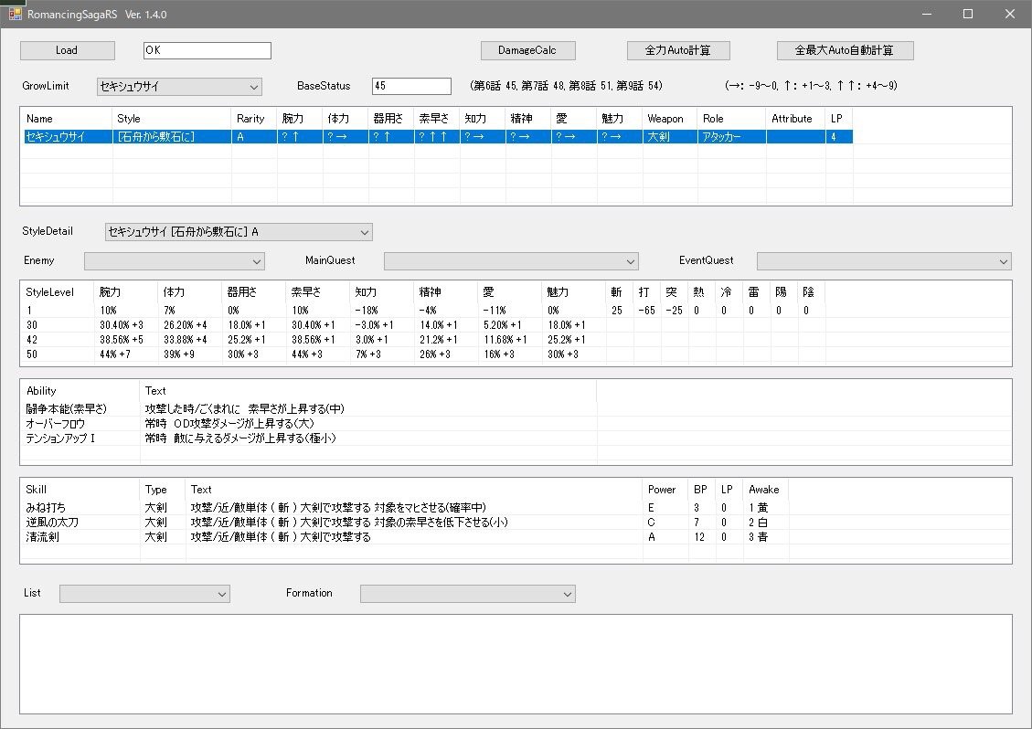Open the StyleDetail dropdown
The height and width of the screenshot is (729, 1032).
(x=239, y=232)
